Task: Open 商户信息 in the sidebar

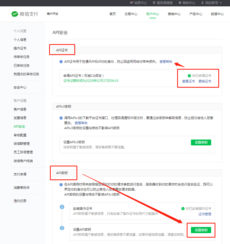Action: [x=20, y=110]
